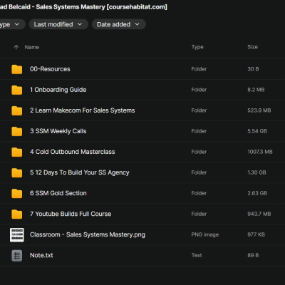Open 4 Cold Outbound Masterclass name
This screenshot has width=285, height=285.
pyautogui.click(x=72, y=152)
